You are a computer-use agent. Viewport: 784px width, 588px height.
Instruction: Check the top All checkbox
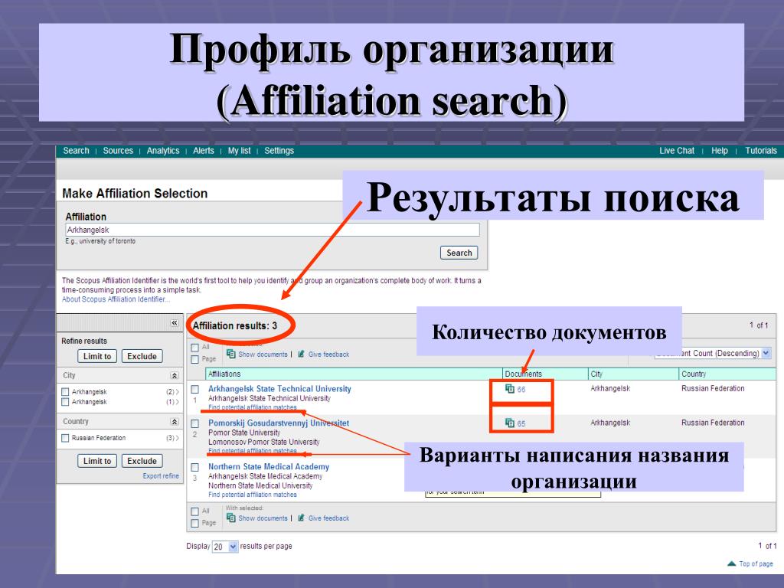pos(195,348)
